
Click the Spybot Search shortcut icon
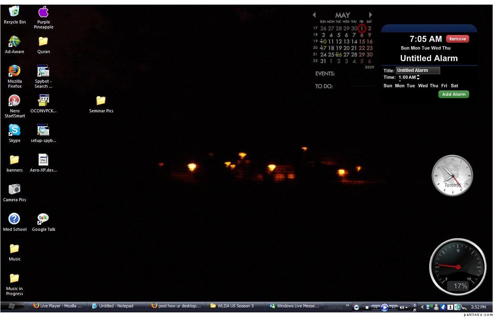point(43,71)
